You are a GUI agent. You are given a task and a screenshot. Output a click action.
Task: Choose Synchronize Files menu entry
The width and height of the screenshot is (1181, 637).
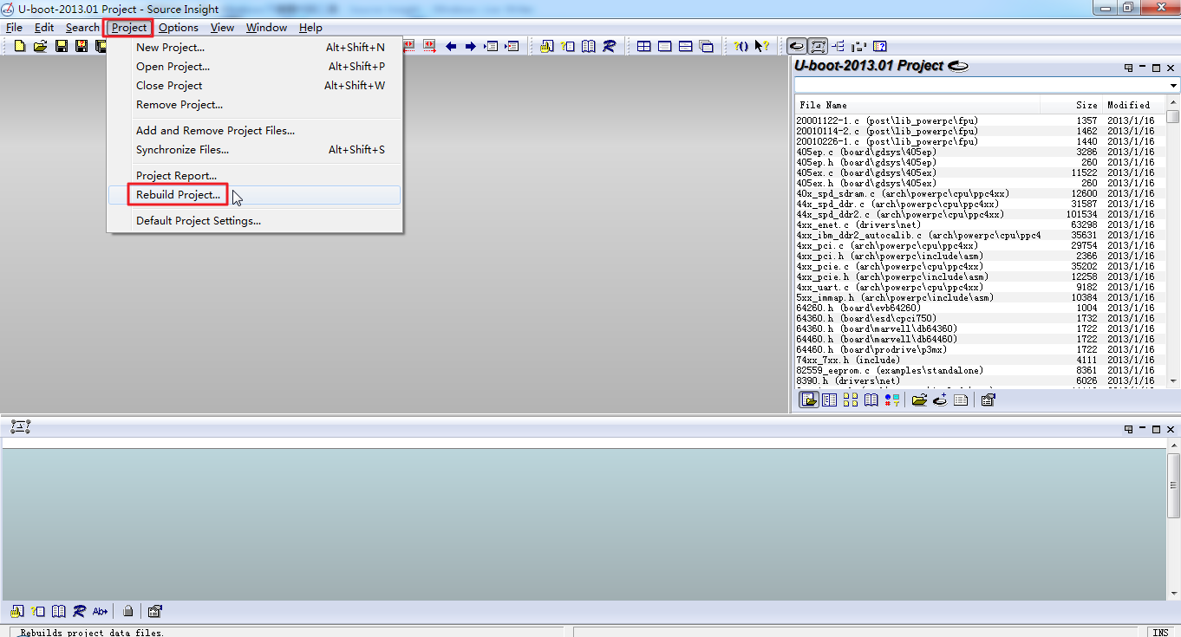click(254, 150)
